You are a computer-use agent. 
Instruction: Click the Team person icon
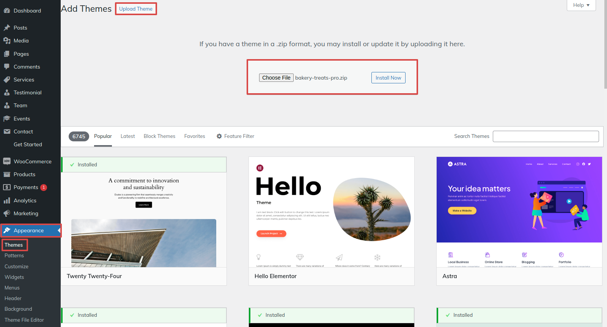pos(7,105)
